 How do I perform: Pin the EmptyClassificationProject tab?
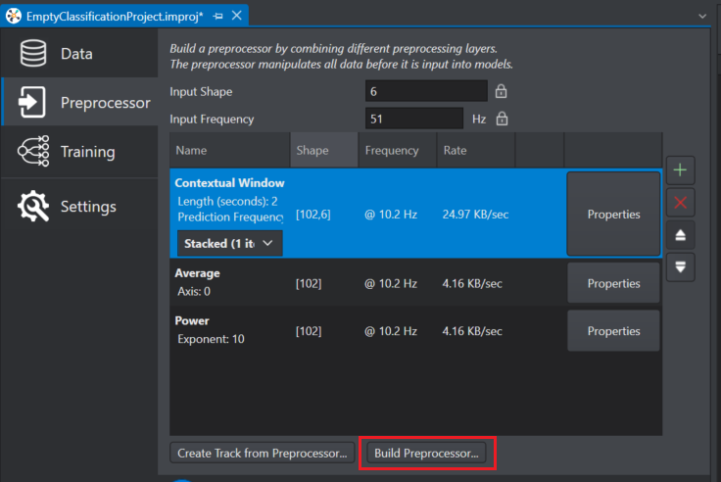217,16
